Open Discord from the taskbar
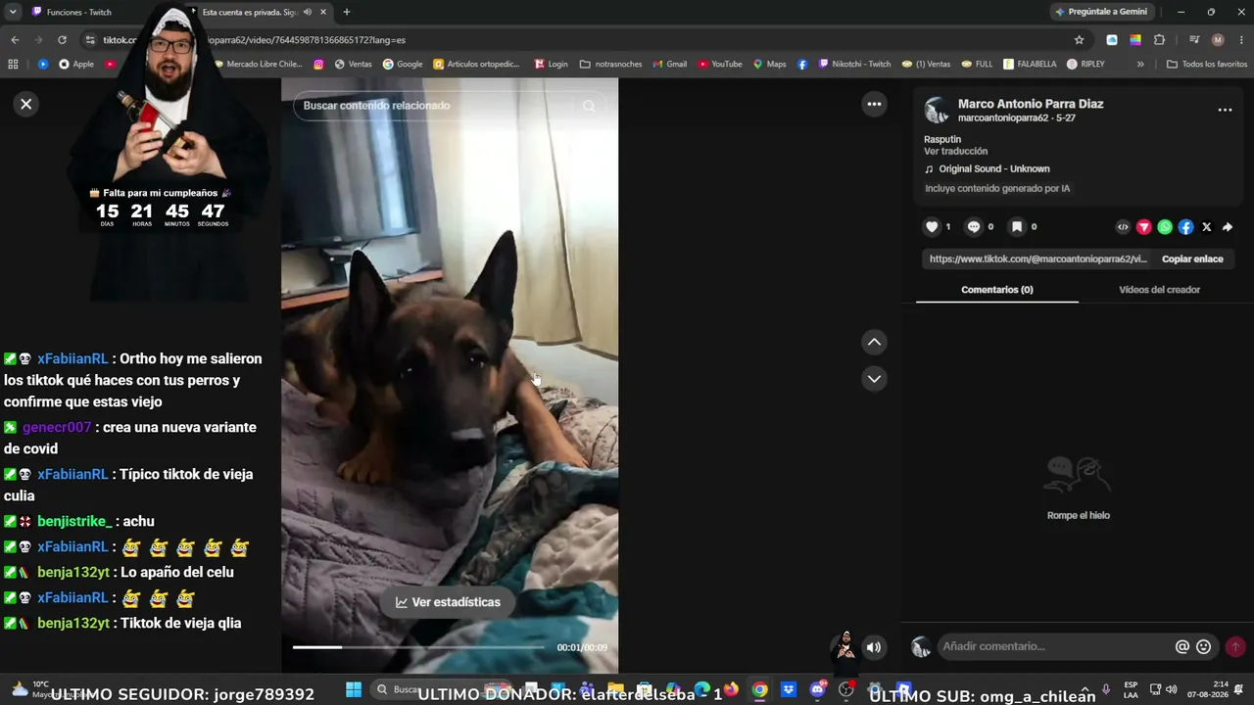The height and width of the screenshot is (705, 1254). 817,690
